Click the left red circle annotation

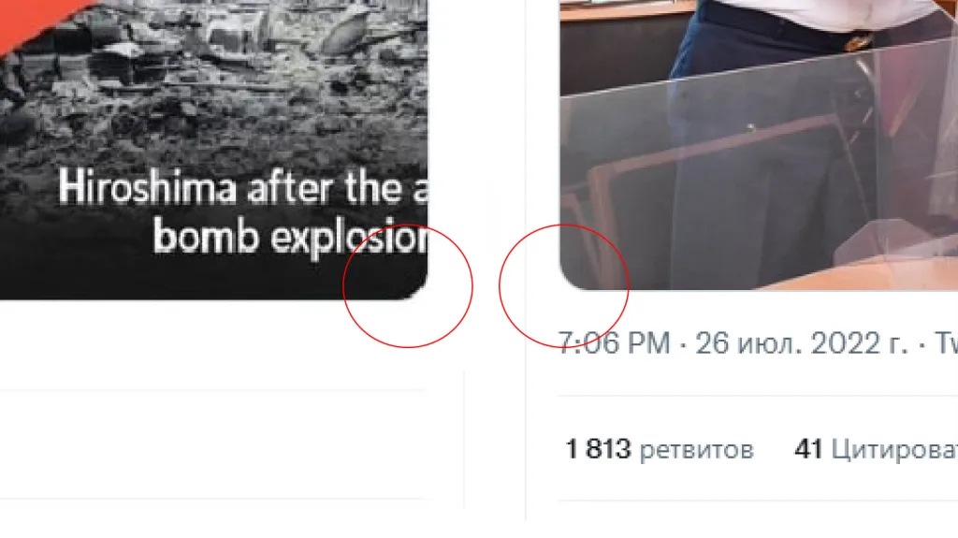[x=408, y=286]
